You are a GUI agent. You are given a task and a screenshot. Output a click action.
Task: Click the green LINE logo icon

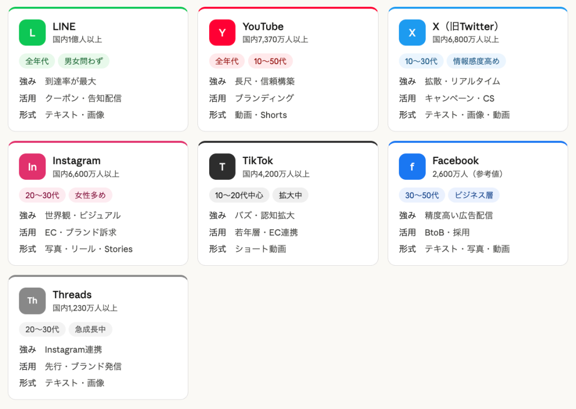coord(32,33)
